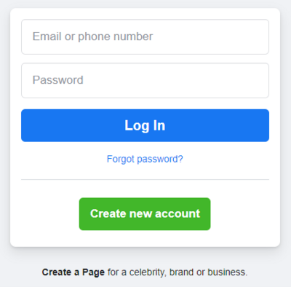Choose the blue Forgot password? hyperlink
The width and height of the screenshot is (291, 287).
pos(145,160)
